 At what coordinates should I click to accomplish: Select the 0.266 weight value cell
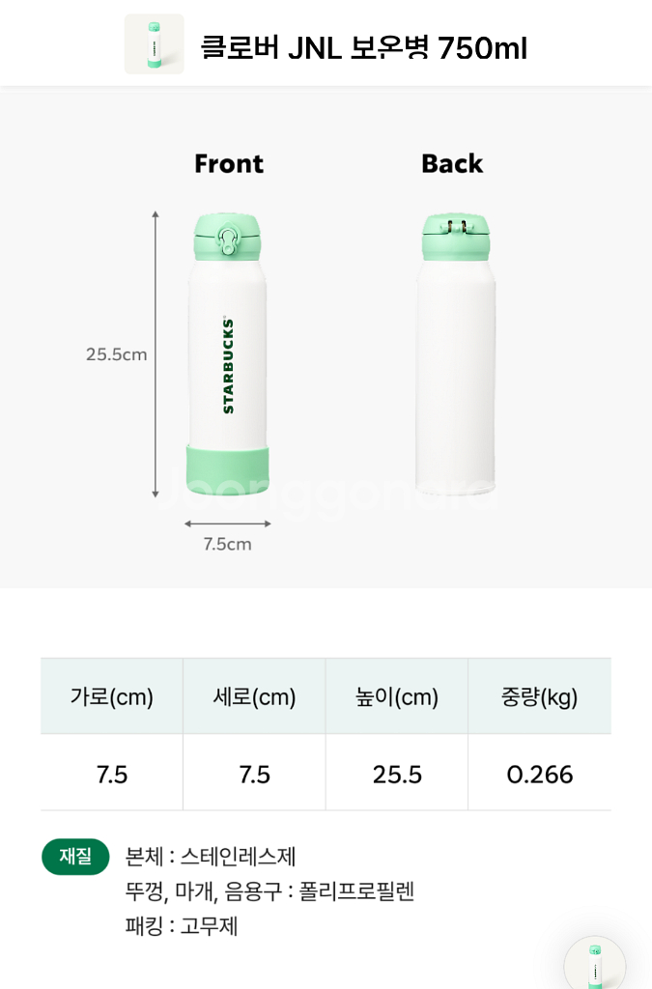point(540,775)
